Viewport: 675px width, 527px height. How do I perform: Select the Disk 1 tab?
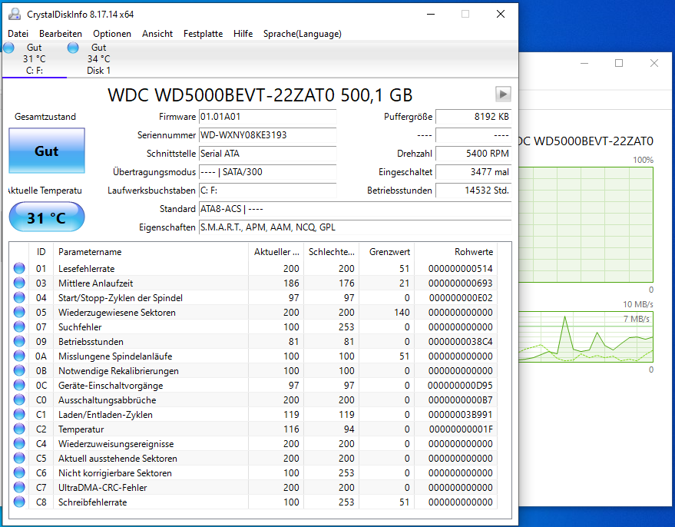[99, 59]
